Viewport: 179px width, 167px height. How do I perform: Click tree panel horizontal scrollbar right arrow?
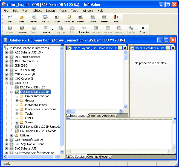click(57, 157)
